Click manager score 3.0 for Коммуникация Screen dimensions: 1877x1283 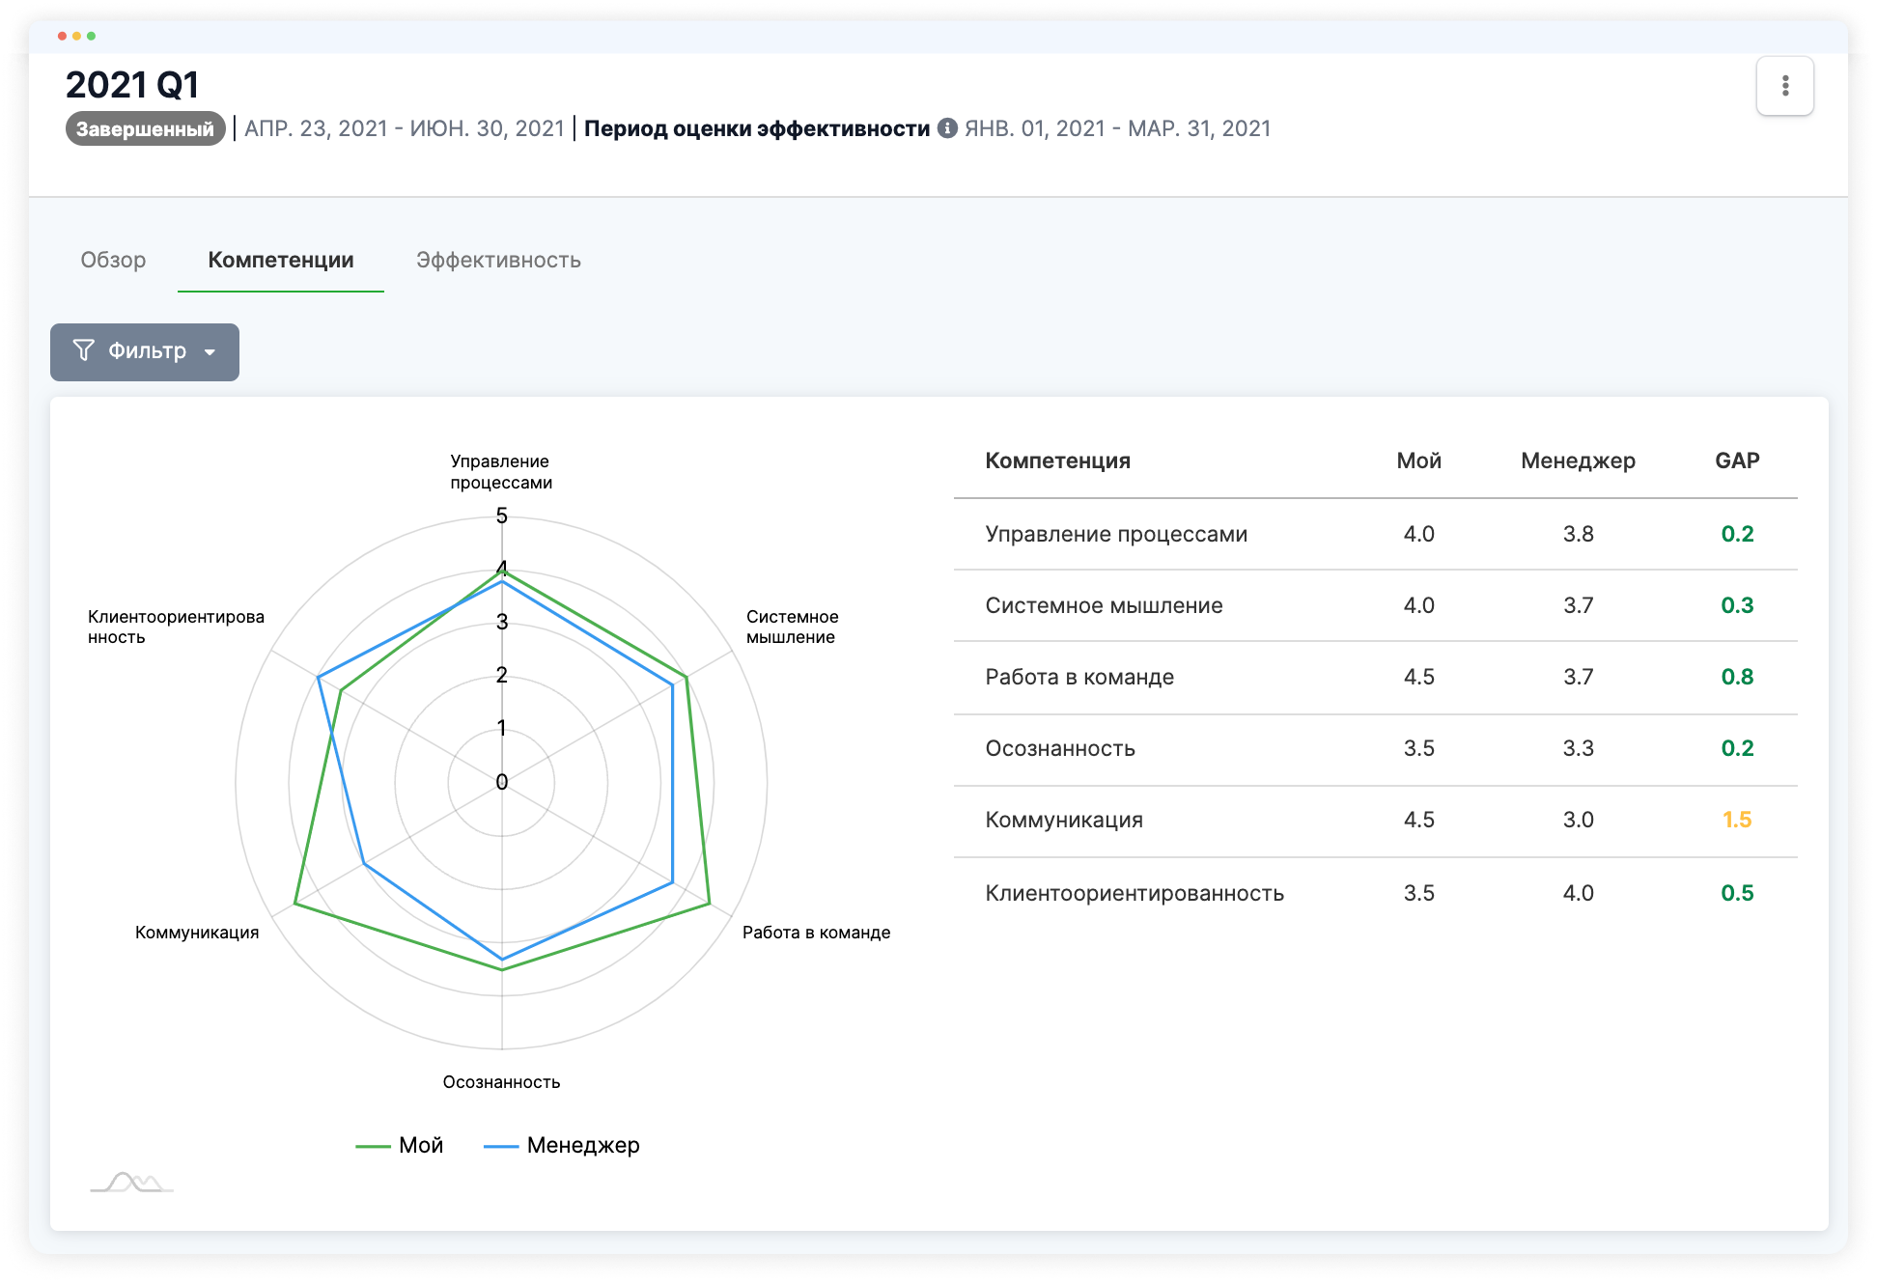coord(1578,820)
